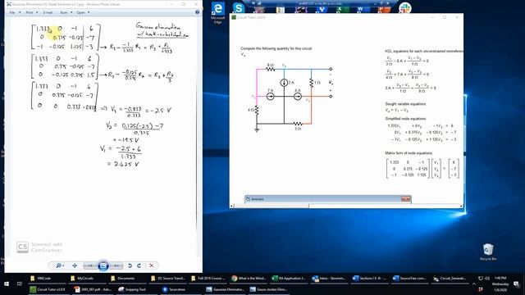Screen dimensions: 525x295
Task: Click the 3 A current source in circuit
Action: pos(284,82)
